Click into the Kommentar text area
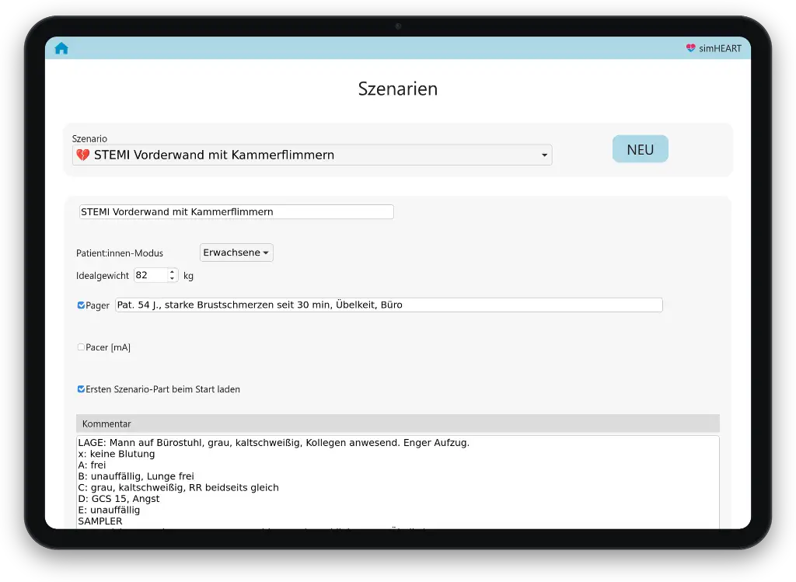 point(397,482)
